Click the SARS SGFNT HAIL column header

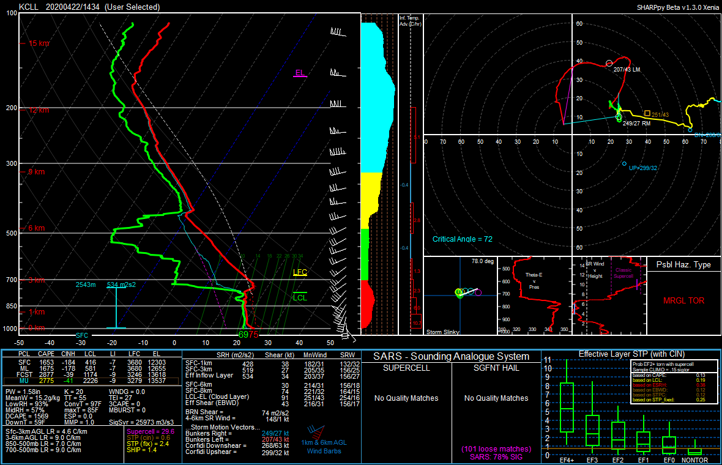click(496, 368)
